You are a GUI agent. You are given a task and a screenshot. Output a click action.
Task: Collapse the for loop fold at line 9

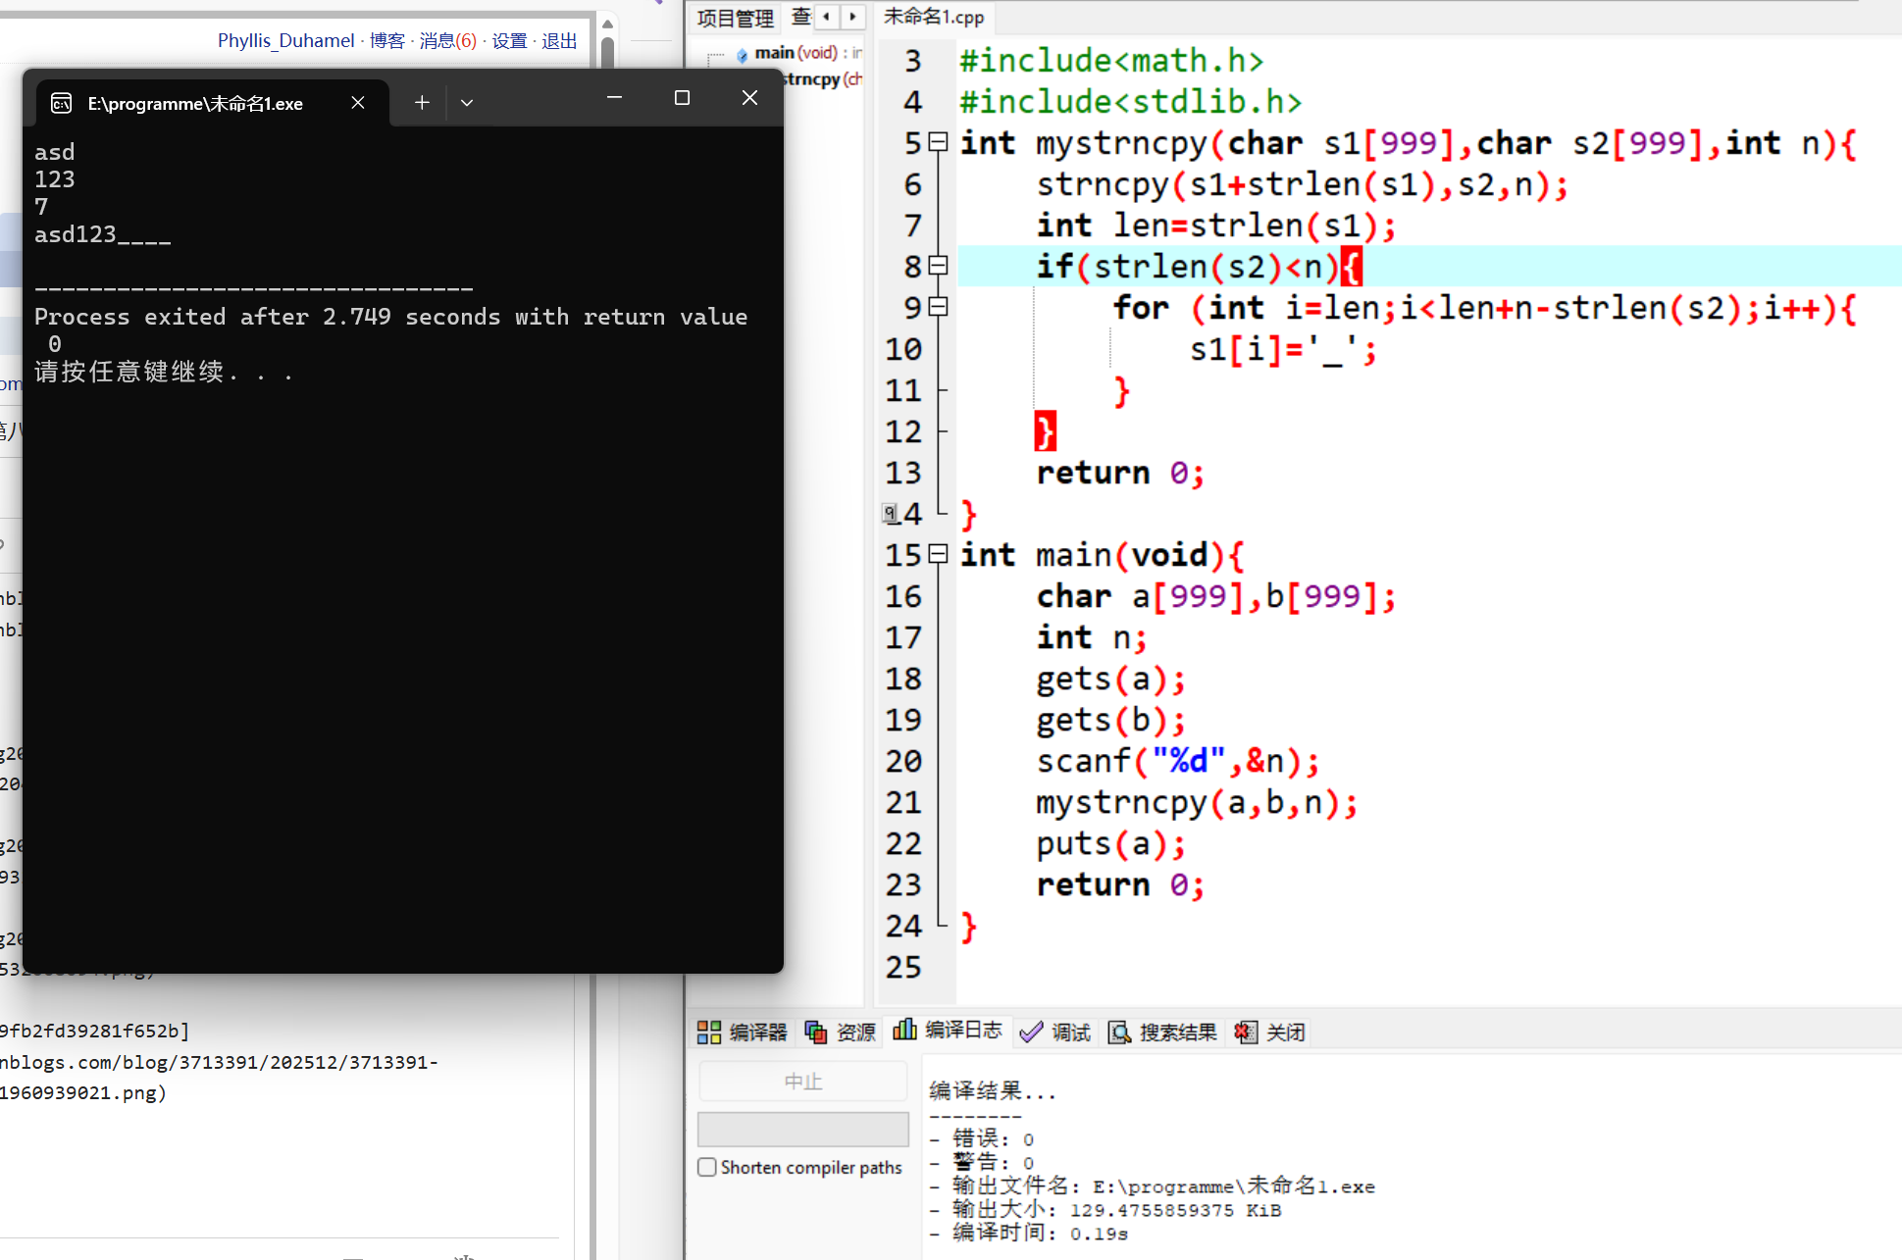click(938, 307)
